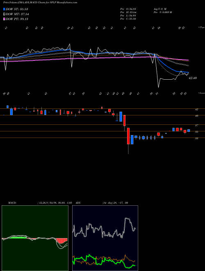Click the green MACD indicator chart panel
This screenshot has height=271, width=205.
tap(35, 238)
